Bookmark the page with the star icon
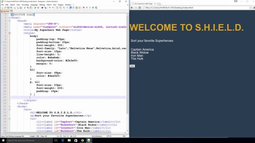 [x=251, y=8]
